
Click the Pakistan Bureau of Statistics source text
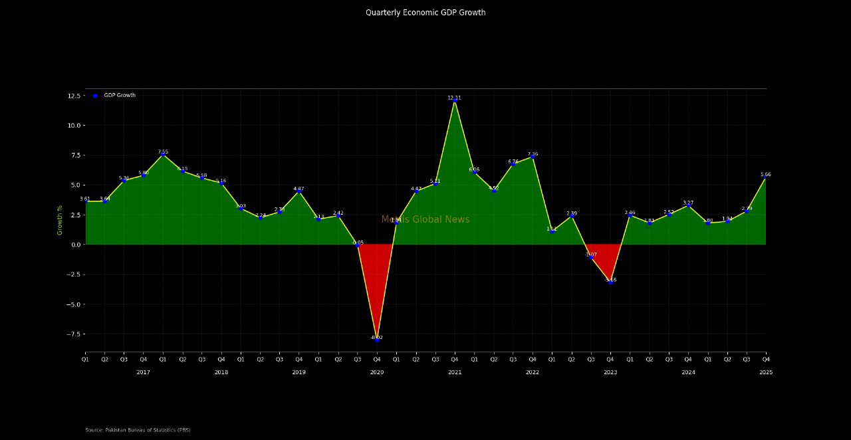pyautogui.click(x=138, y=430)
